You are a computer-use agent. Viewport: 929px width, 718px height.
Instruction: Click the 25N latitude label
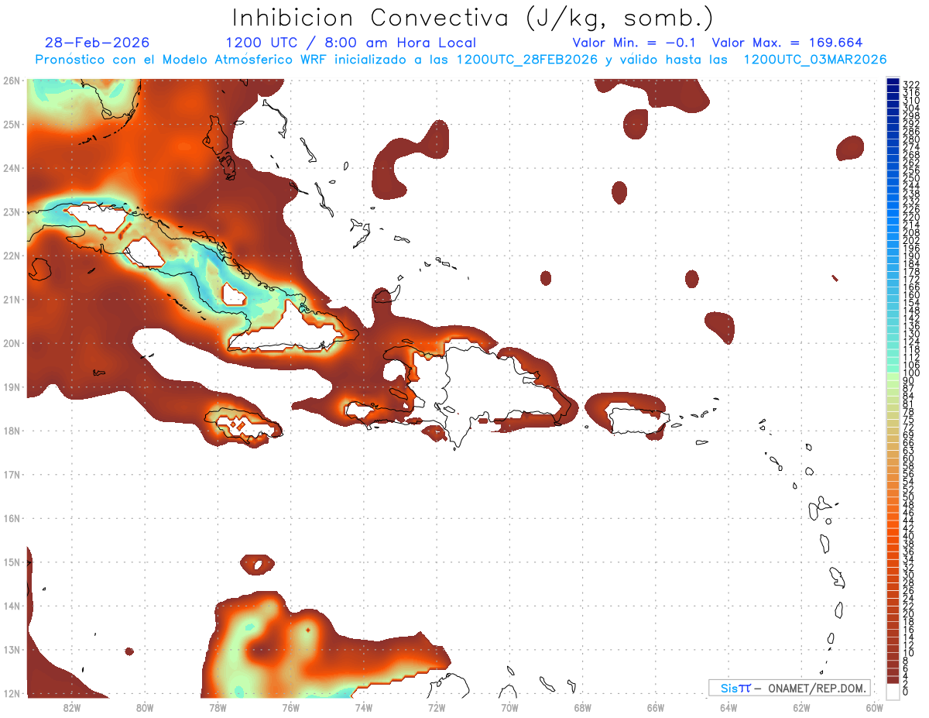12,124
